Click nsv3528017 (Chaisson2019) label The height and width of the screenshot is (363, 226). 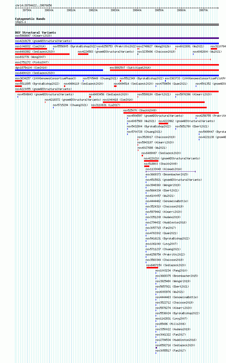tap(156, 137)
